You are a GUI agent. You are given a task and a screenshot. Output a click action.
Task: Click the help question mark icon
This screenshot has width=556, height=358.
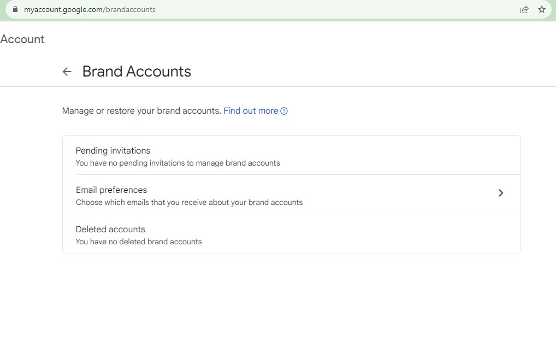284,111
